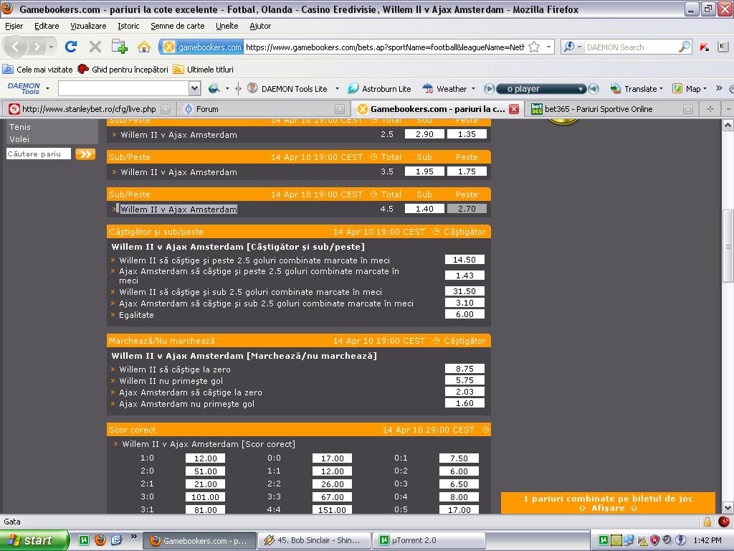Open the Ultimele titluri feed bookmark
The width and height of the screenshot is (734, 551).
(x=203, y=70)
